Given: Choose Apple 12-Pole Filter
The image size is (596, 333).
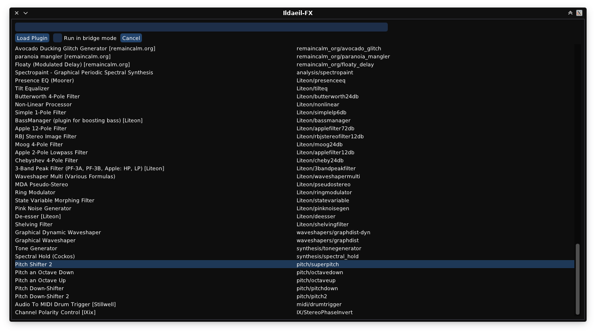Looking at the screenshot, I should point(41,128).
